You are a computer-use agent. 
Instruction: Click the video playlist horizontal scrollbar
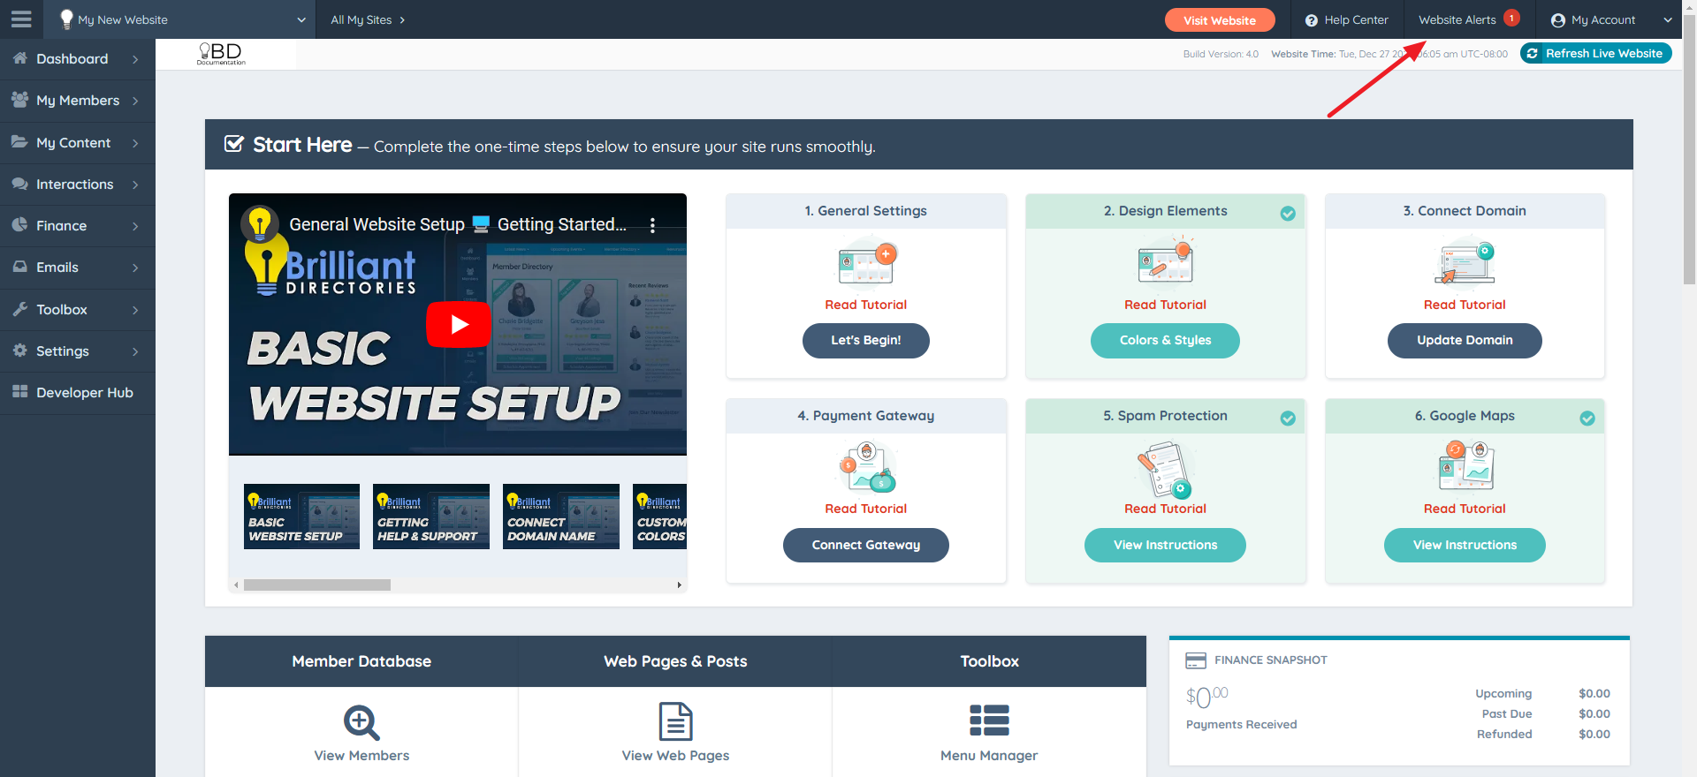(x=317, y=585)
